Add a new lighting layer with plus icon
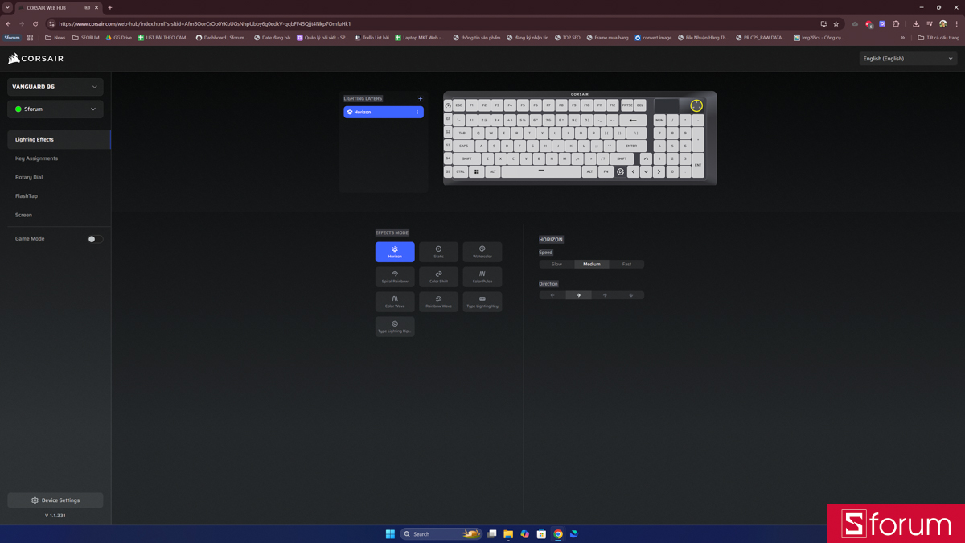 (x=420, y=99)
